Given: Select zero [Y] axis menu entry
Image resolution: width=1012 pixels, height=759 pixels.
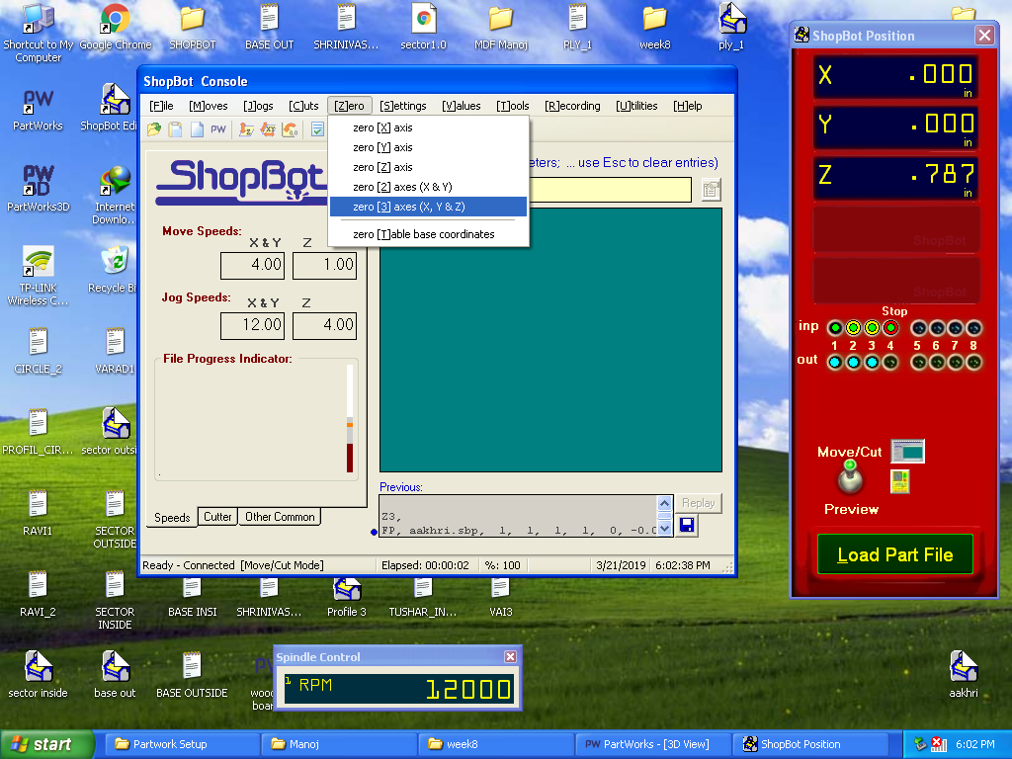Looking at the screenshot, I should tap(428, 148).
